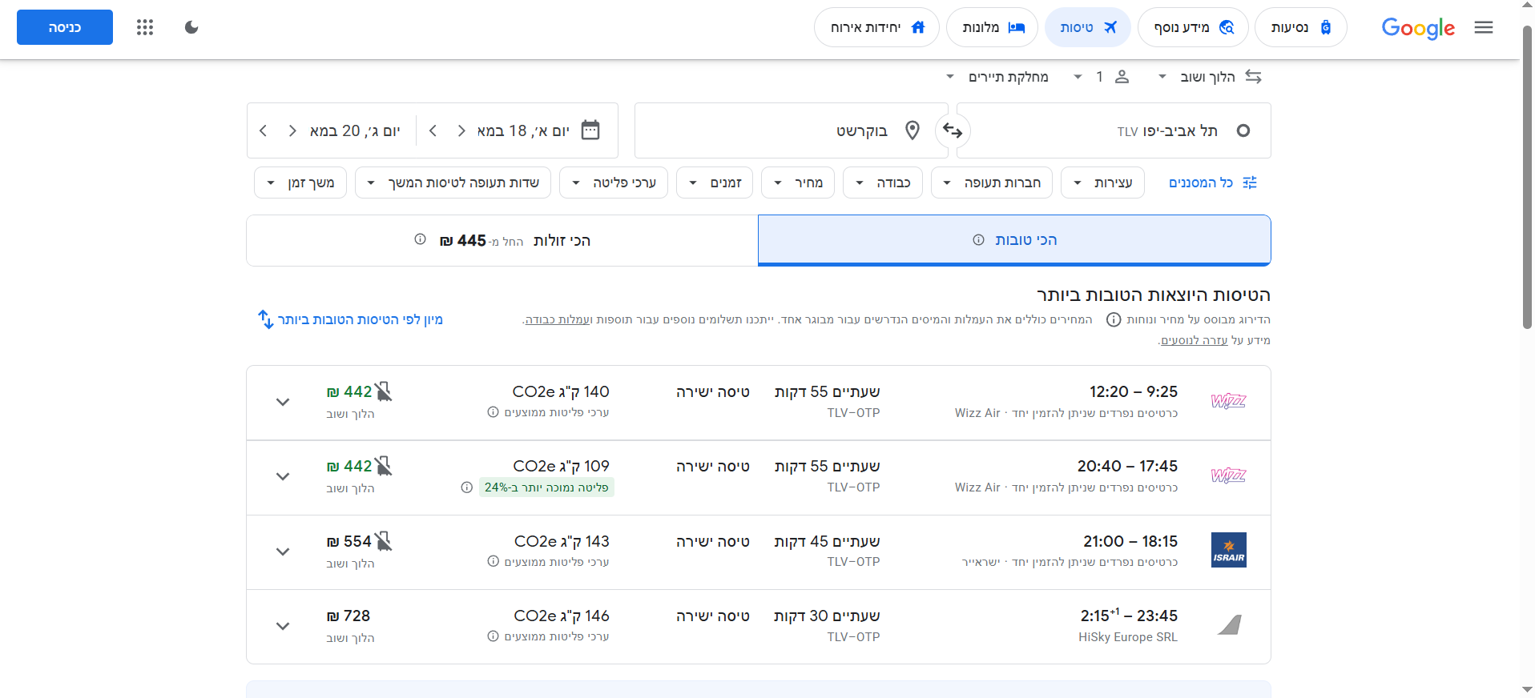
Task: Go to the מלונות hotels tab
Action: 992,27
